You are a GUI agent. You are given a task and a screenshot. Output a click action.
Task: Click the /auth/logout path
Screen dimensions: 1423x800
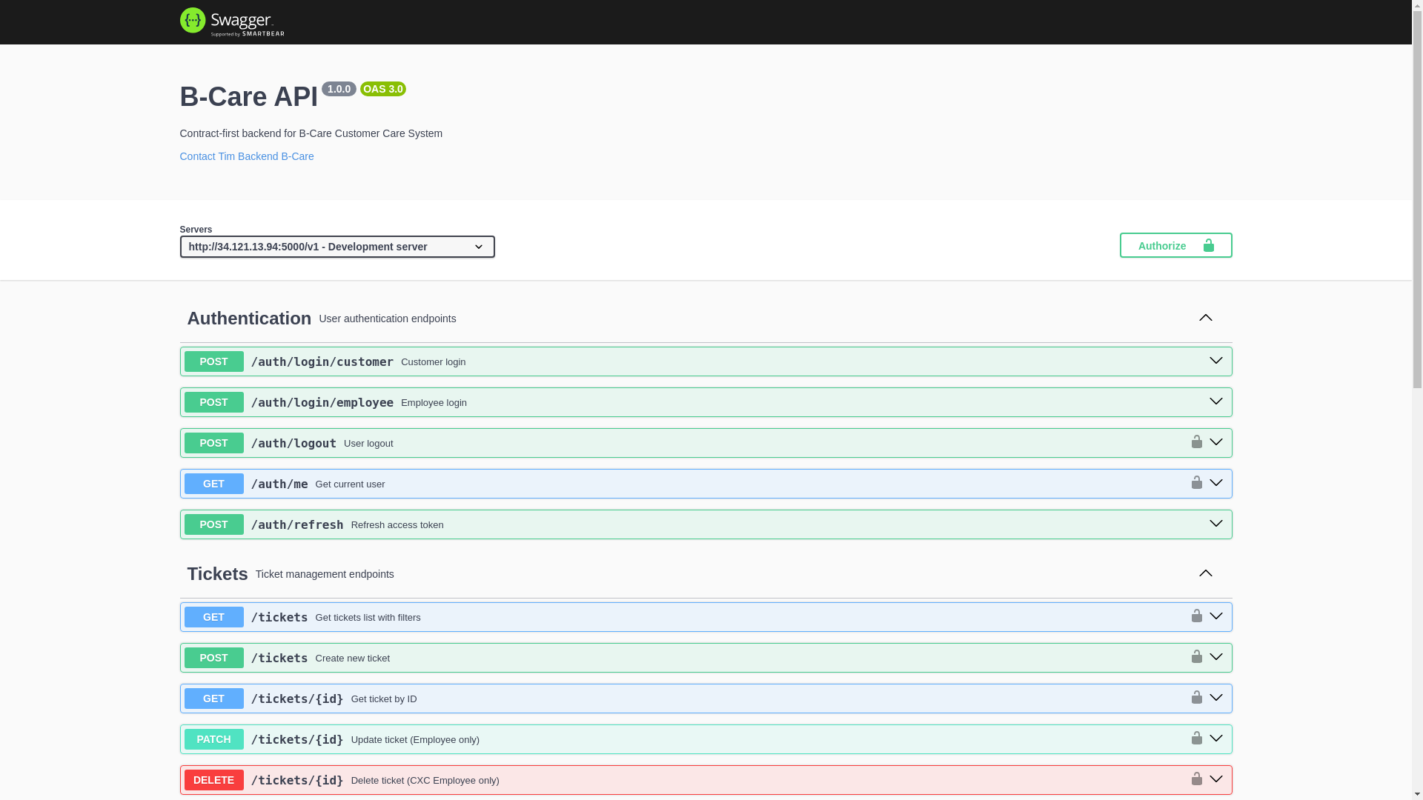point(293,444)
